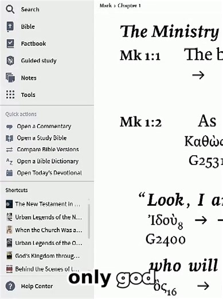Click the Guided study compass icon
Screen dimensions: 223x299
[10, 61]
